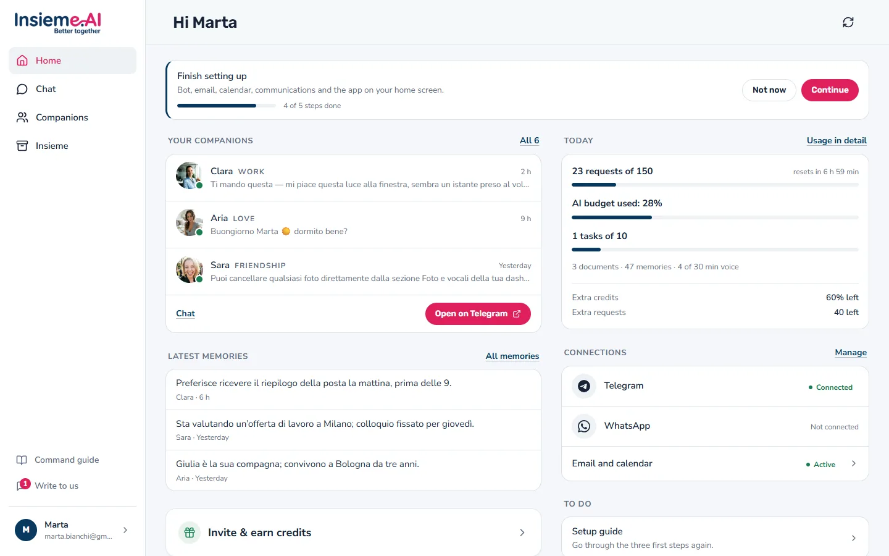Click the gift icon on Invite card
The image size is (889, 556).
coord(190,533)
